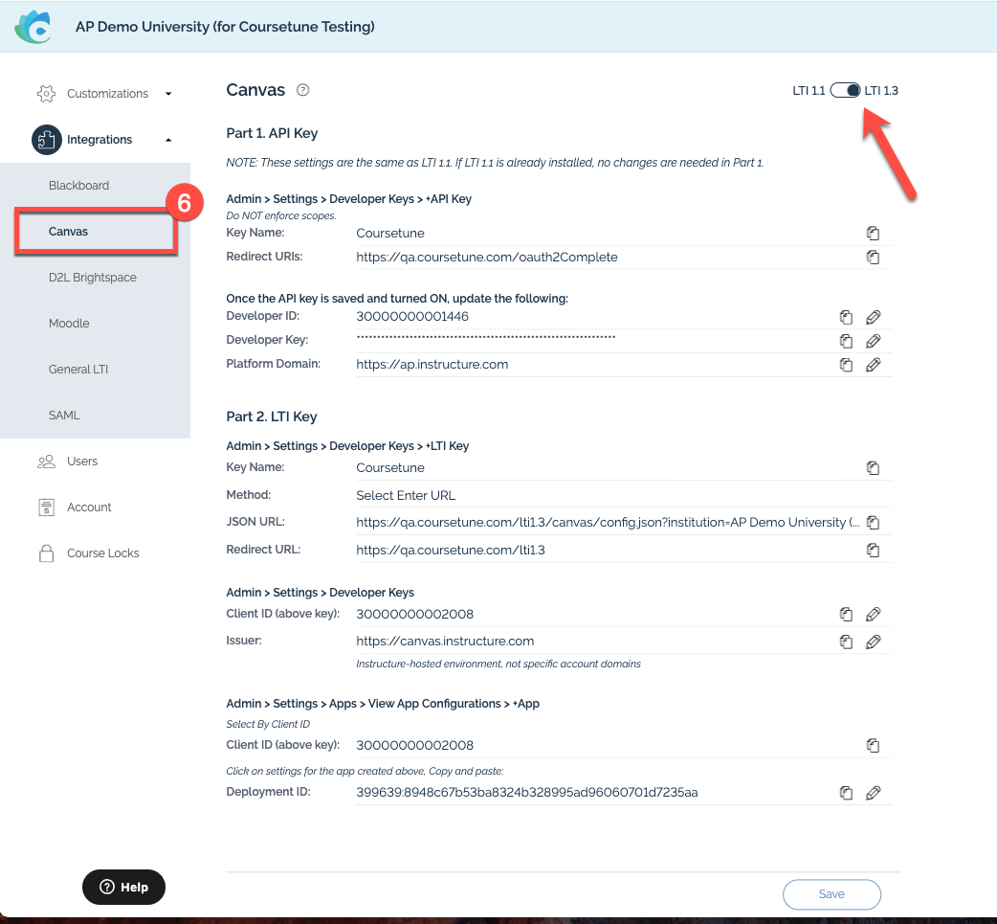Click the Platform Domain ap.instructure.com text
Screen dimensions: 997x924
pyautogui.click(x=432, y=365)
